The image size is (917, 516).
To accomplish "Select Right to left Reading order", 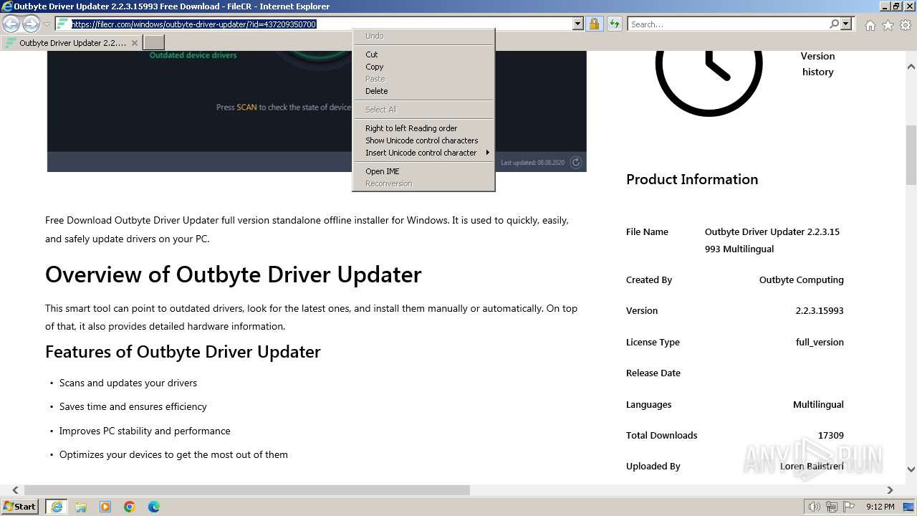I will pyautogui.click(x=423, y=128).
